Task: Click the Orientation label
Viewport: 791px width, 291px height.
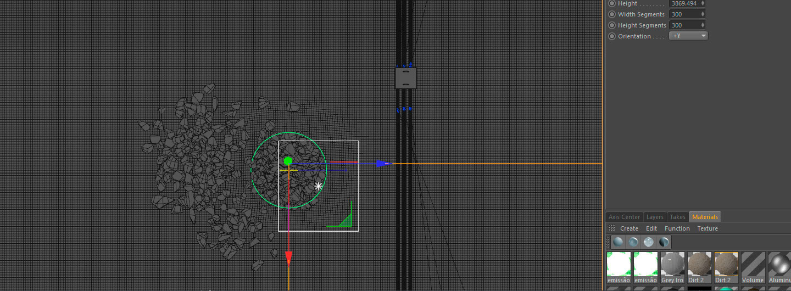Action: 634,36
